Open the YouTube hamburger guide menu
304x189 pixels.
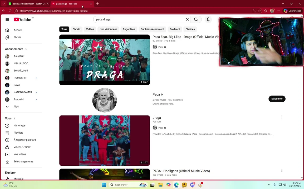(7, 19)
